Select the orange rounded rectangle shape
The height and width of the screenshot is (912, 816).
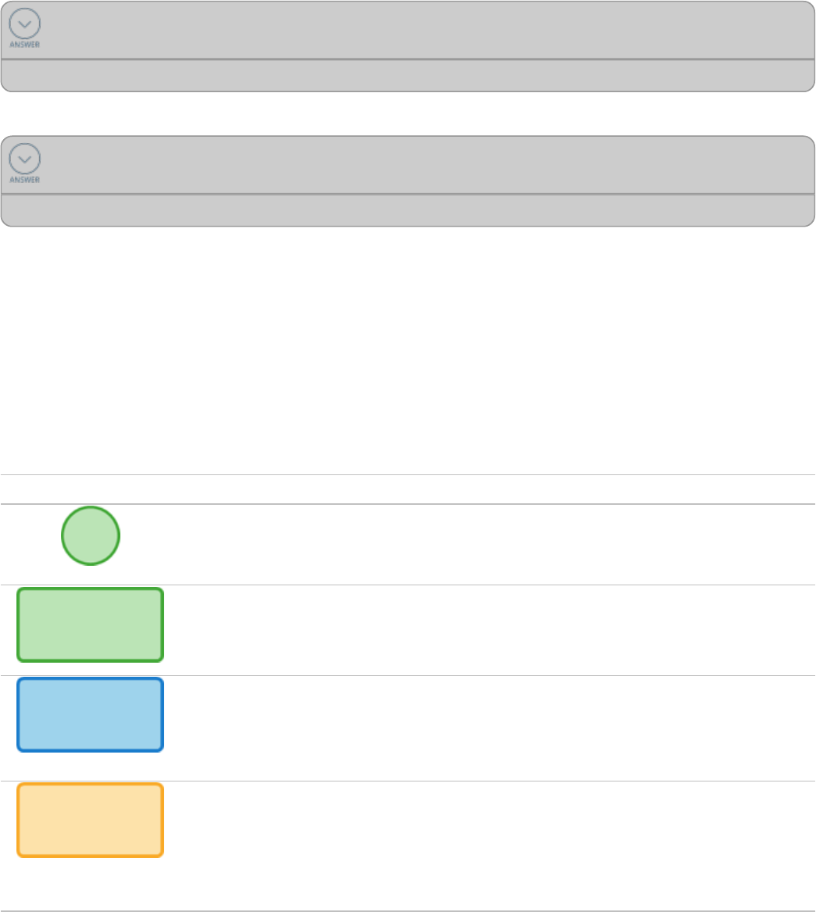pyautogui.click(x=91, y=820)
